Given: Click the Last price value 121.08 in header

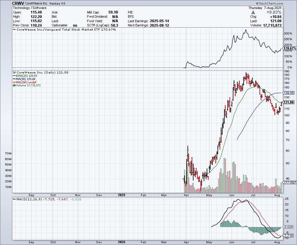Looking at the screenshot, I should pos(276,21).
